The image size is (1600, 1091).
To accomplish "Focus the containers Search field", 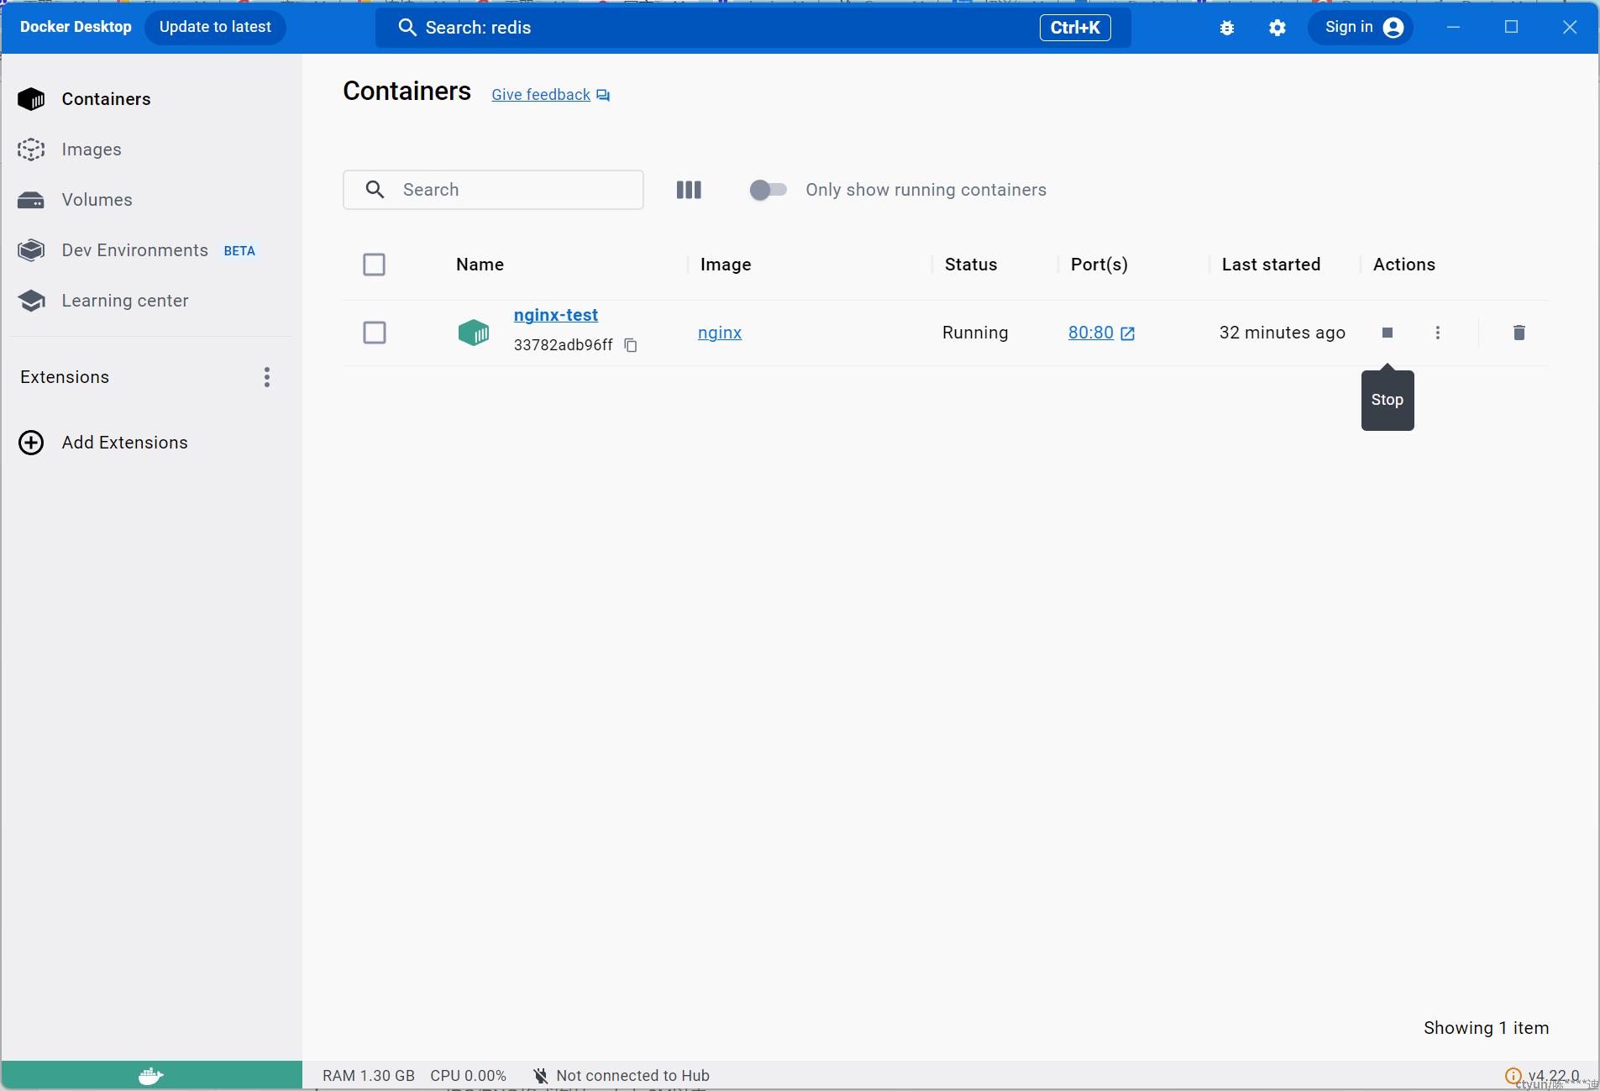I will point(493,190).
